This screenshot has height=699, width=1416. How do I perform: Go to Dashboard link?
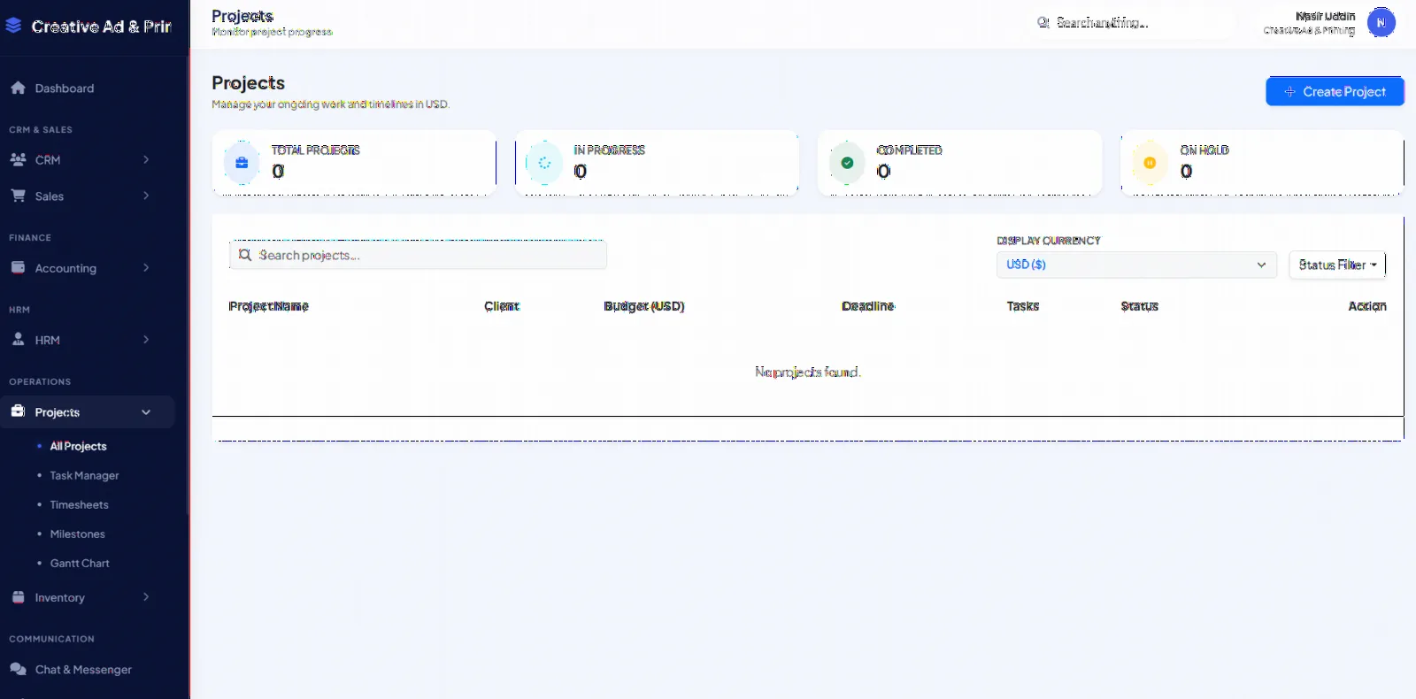[65, 88]
